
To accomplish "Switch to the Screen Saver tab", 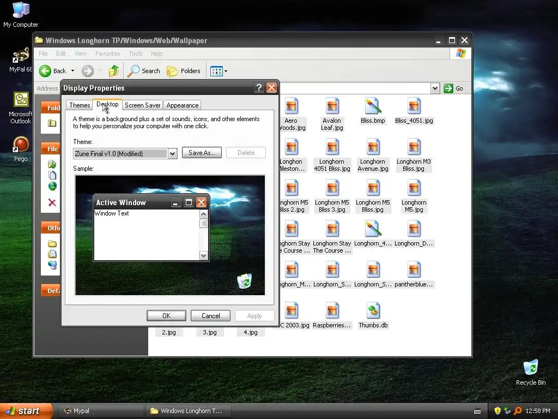I will 142,105.
